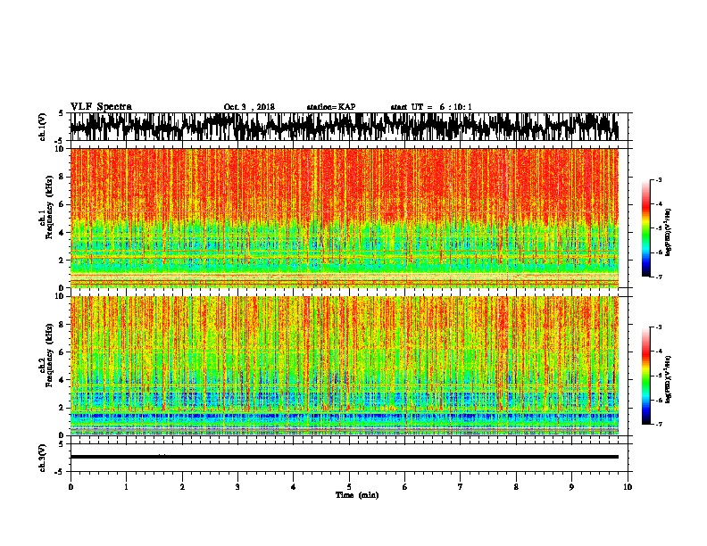Click time axis tick label "7"
This screenshot has width=707, height=546.
[x=461, y=487]
